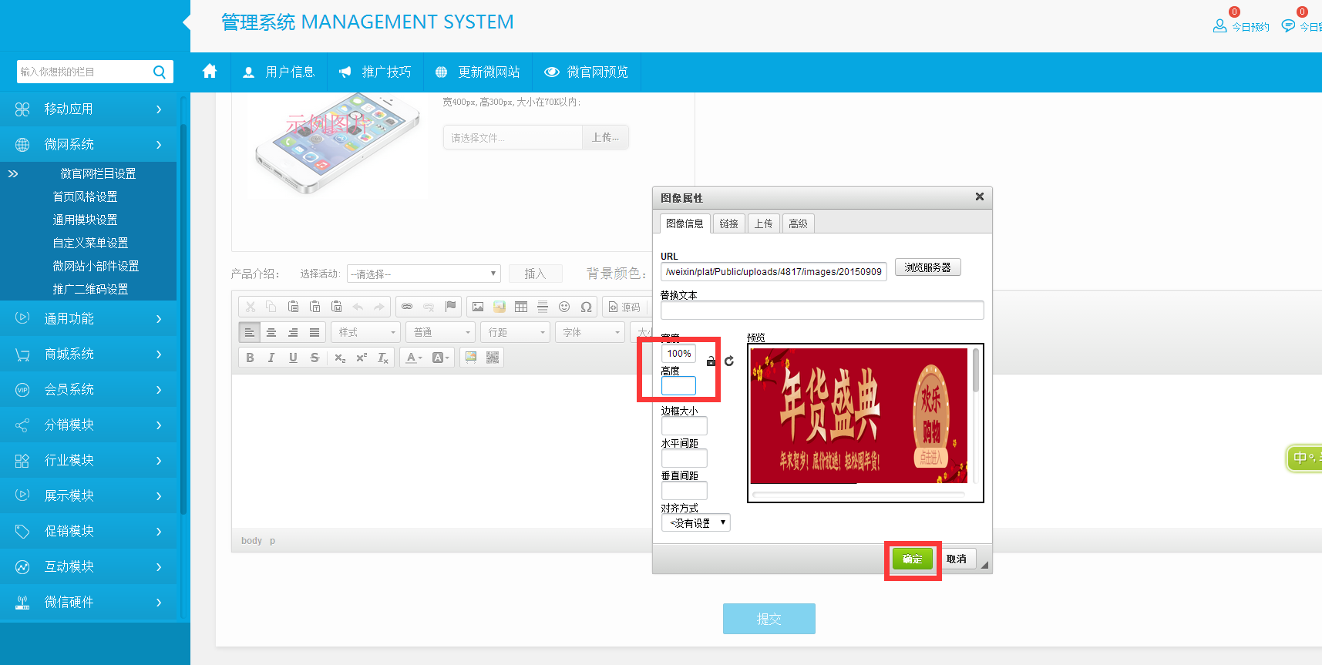Click the QR code icon in the editor
Image resolution: width=1322 pixels, height=665 pixels.
pos(493,358)
